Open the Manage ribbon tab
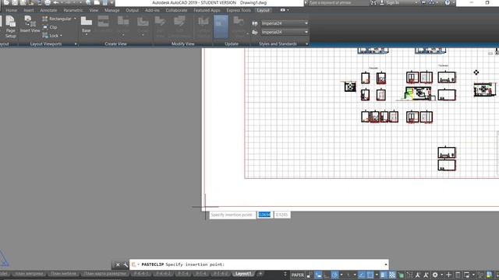 pos(112,10)
